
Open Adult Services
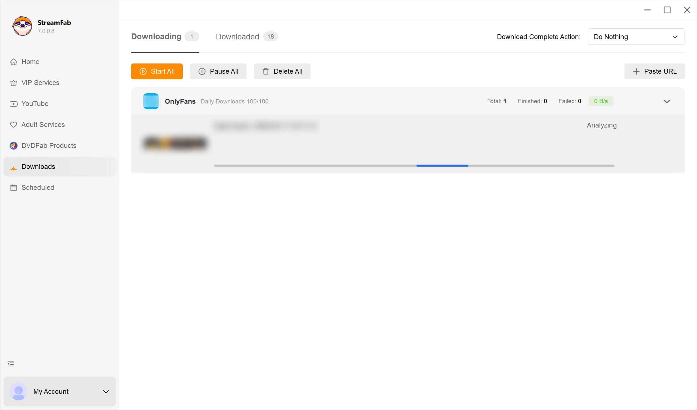[x=43, y=125]
